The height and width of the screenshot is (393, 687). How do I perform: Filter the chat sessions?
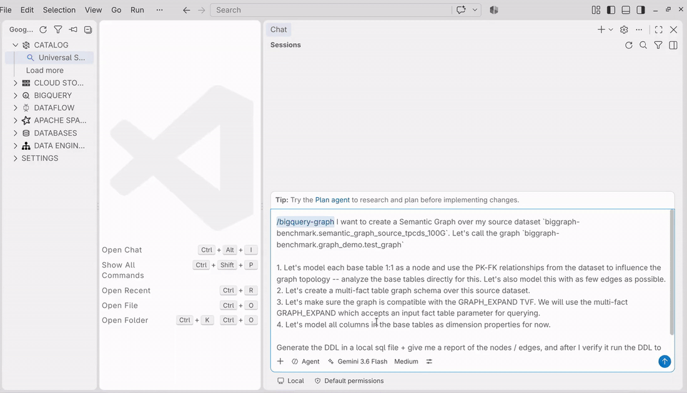point(658,45)
